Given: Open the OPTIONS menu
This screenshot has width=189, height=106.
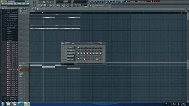Looking at the screenshot, I should pos(19,4).
